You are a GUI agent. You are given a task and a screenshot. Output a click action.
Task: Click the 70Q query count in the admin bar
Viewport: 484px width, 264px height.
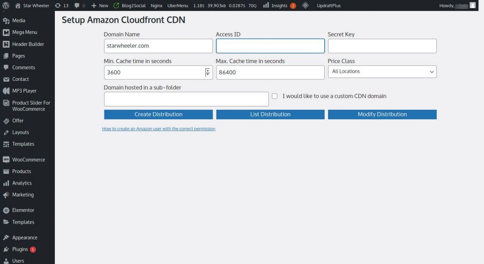pyautogui.click(x=252, y=6)
